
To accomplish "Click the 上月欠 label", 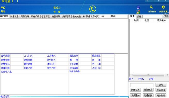I will tap(28, 56).
